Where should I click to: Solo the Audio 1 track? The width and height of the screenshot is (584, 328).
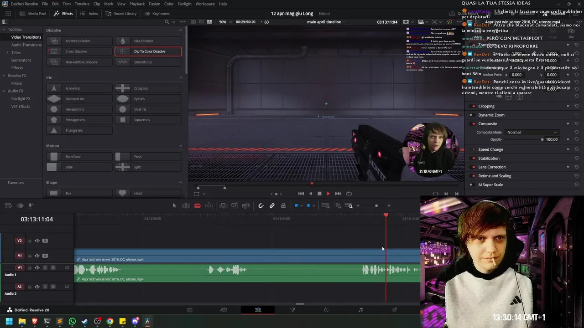(45, 267)
